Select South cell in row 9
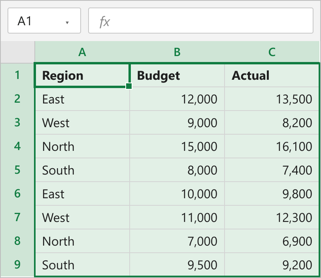Viewport: 321px width, 278px height. tap(83, 265)
